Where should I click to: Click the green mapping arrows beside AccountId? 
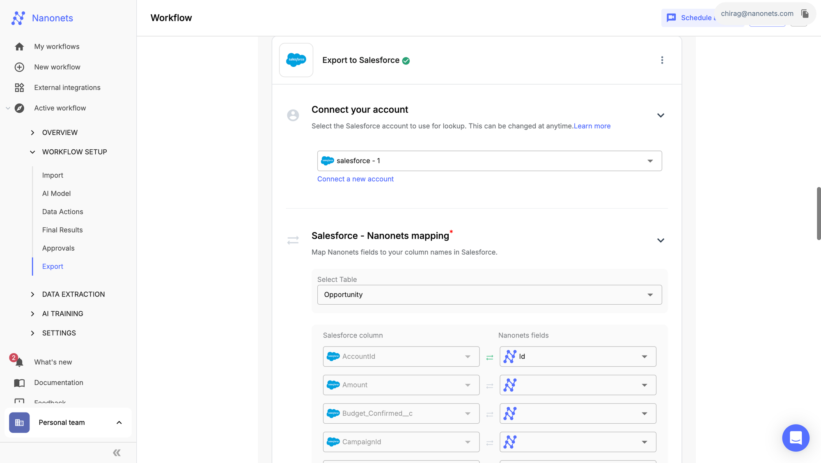click(x=489, y=358)
